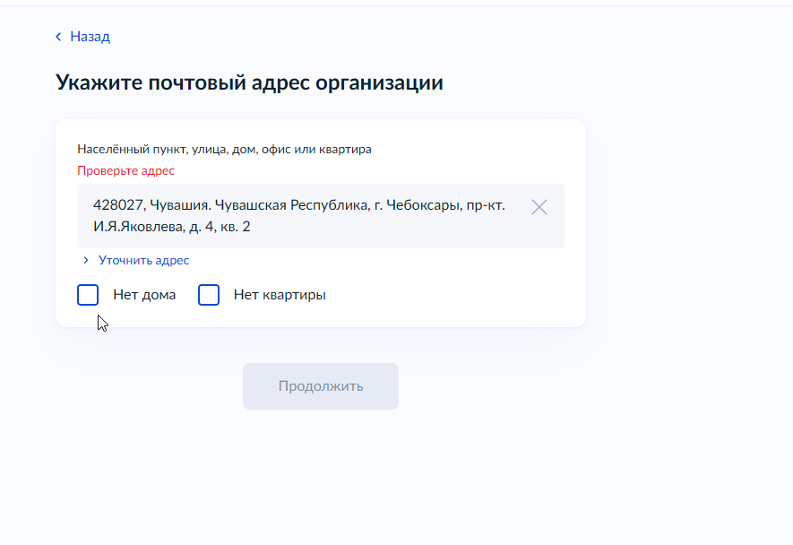Expand the Уточнить адрес section
Image resolution: width=793 pixels, height=545 pixels.
(x=135, y=260)
